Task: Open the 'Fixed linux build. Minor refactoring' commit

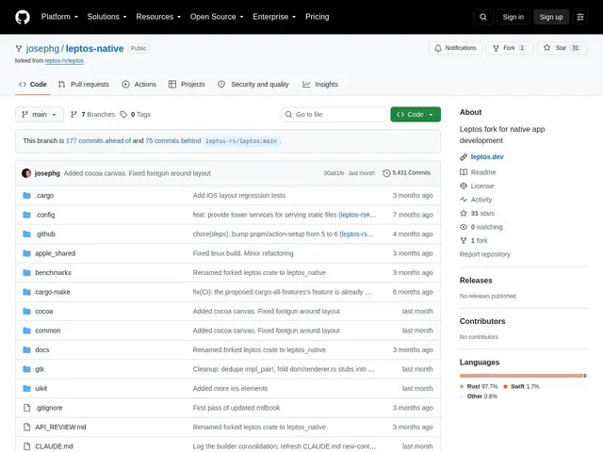Action: click(x=243, y=253)
